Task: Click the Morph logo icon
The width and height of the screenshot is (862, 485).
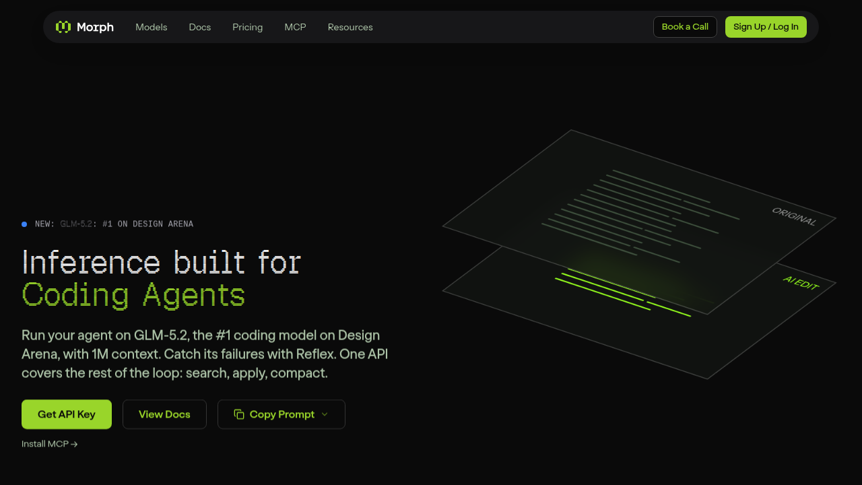Action: (63, 27)
